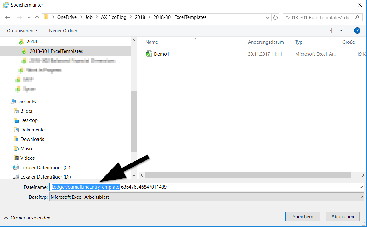The width and height of the screenshot is (367, 227).
Task: Sort by Änderungsdatum column header
Action: [266, 42]
